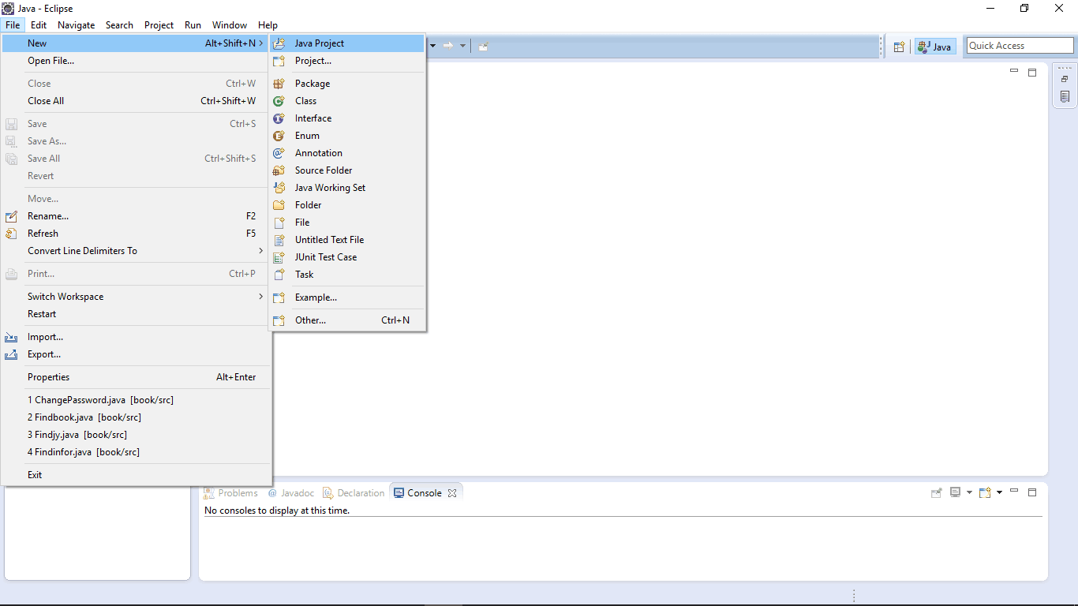Minimize the editor area
Screen dimensions: 1078x606
[x=1014, y=72]
